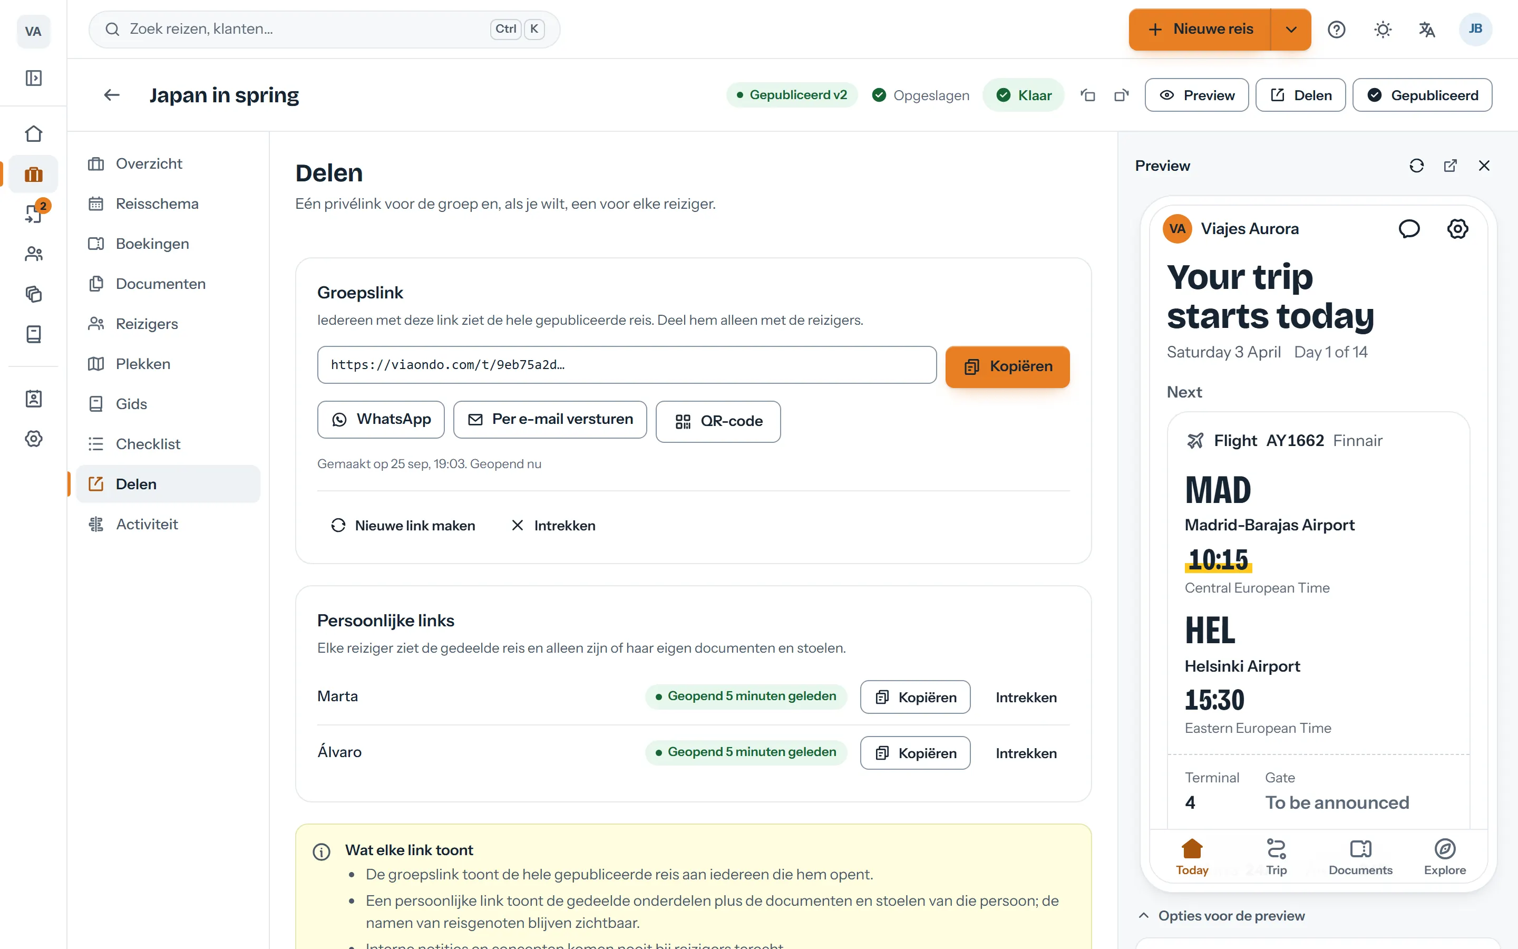1518x949 pixels.
Task: Open the Activiteit menu item
Action: (168, 524)
